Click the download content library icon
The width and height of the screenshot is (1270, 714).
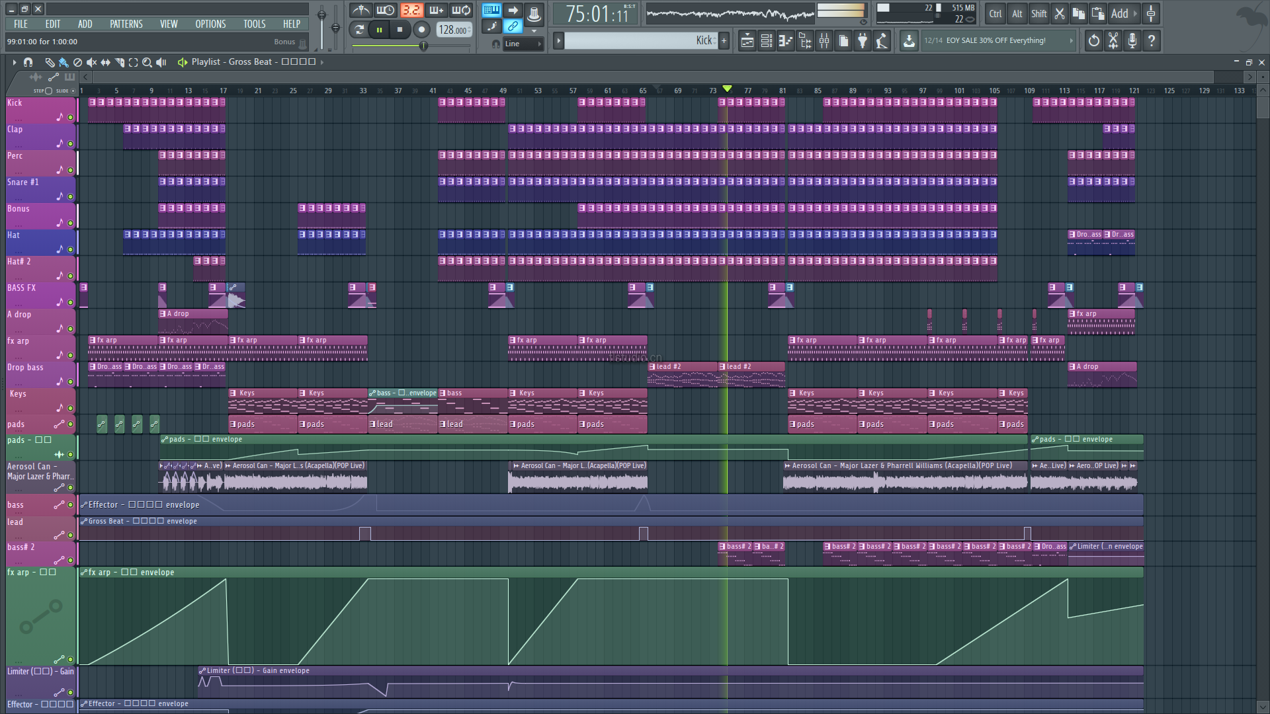coord(909,41)
